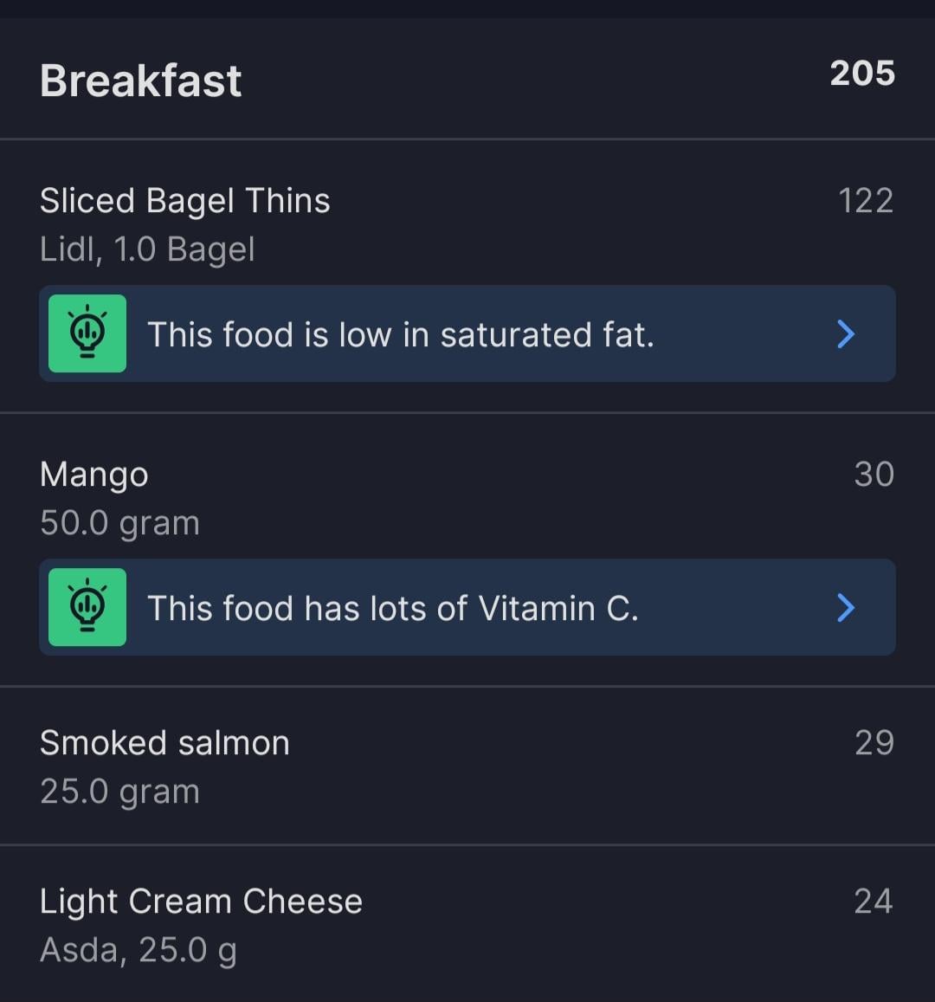Edit the Asda, 25.0 g serving text
This screenshot has width=935, height=1002.
point(138,949)
